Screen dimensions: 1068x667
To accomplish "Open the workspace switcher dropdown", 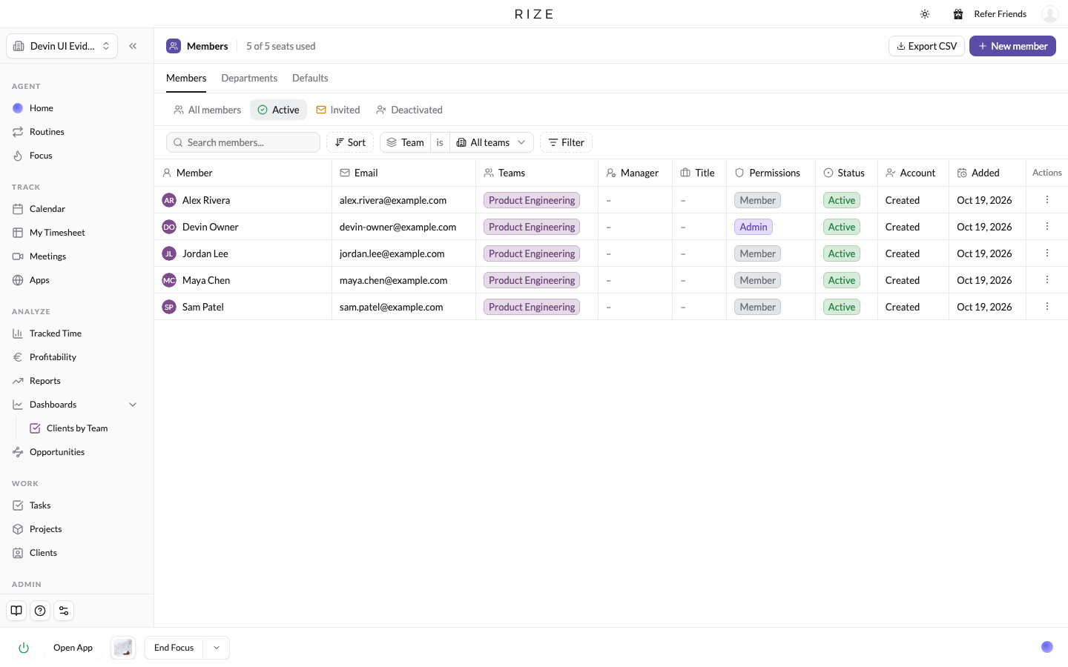I will point(62,46).
